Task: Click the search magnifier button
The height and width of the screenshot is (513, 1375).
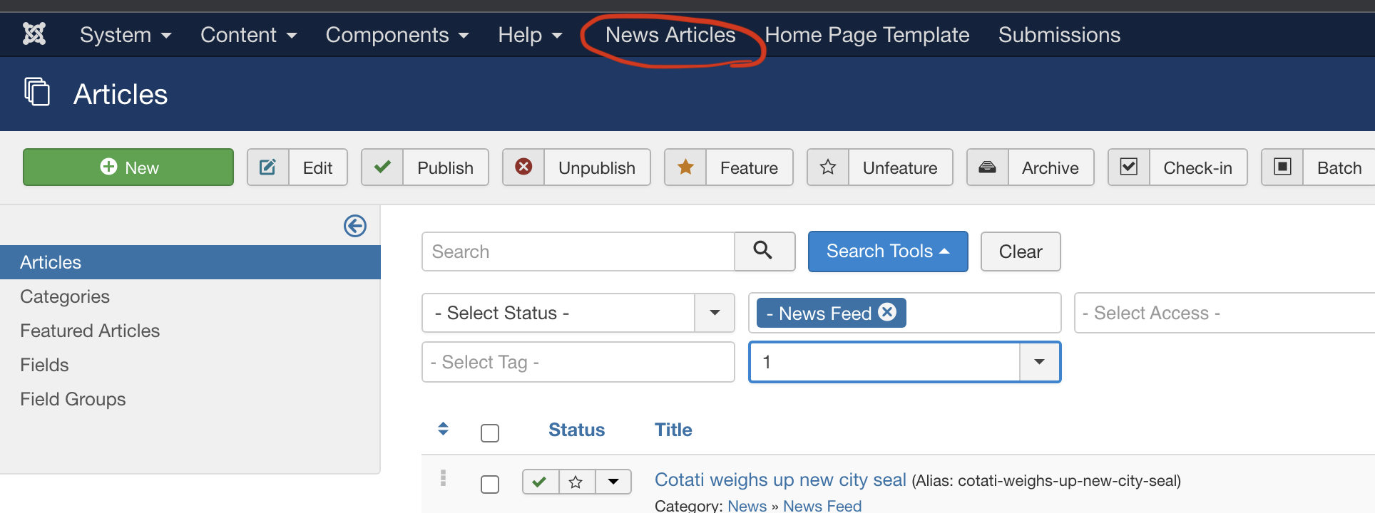Action: [764, 251]
